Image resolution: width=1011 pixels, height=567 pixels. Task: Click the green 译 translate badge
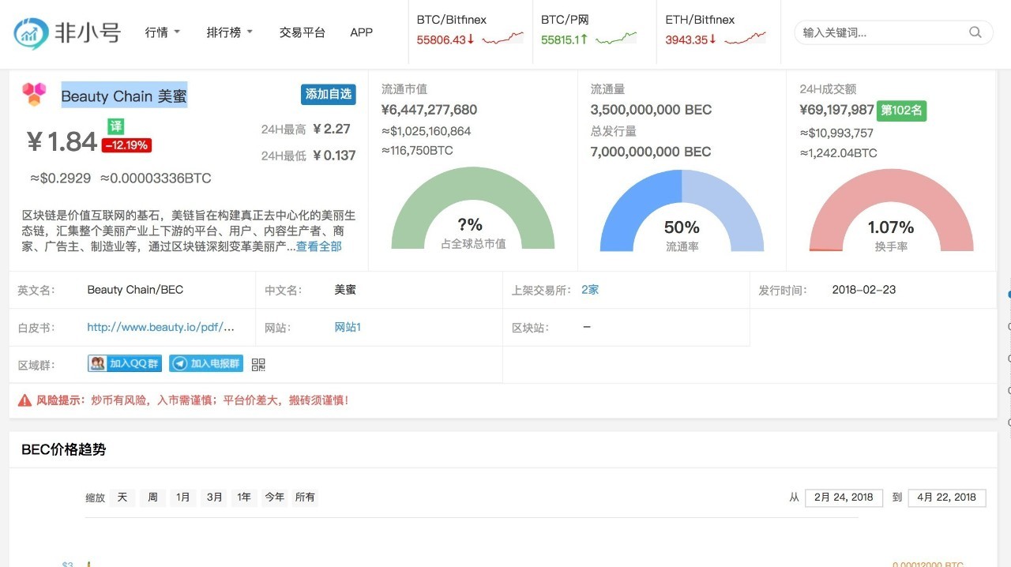[x=116, y=126]
